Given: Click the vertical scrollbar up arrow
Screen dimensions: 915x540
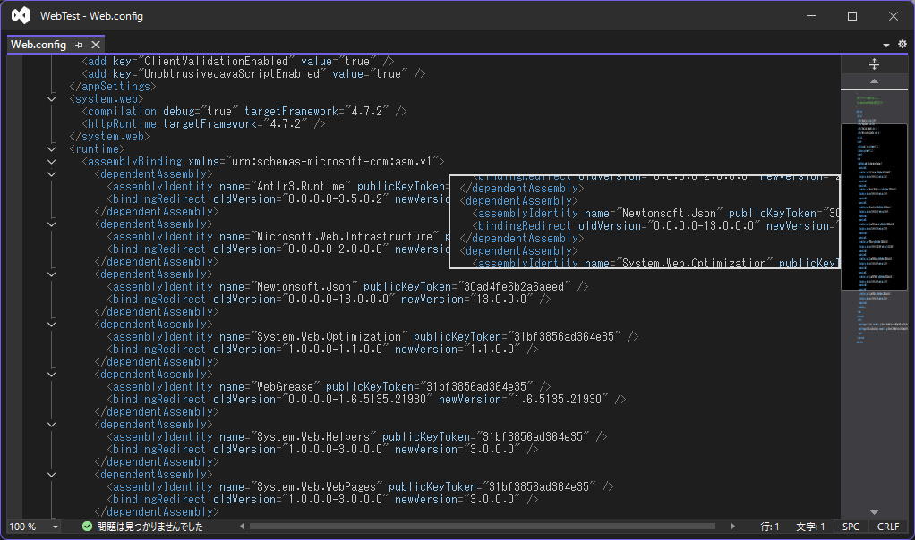Looking at the screenshot, I should click(874, 81).
